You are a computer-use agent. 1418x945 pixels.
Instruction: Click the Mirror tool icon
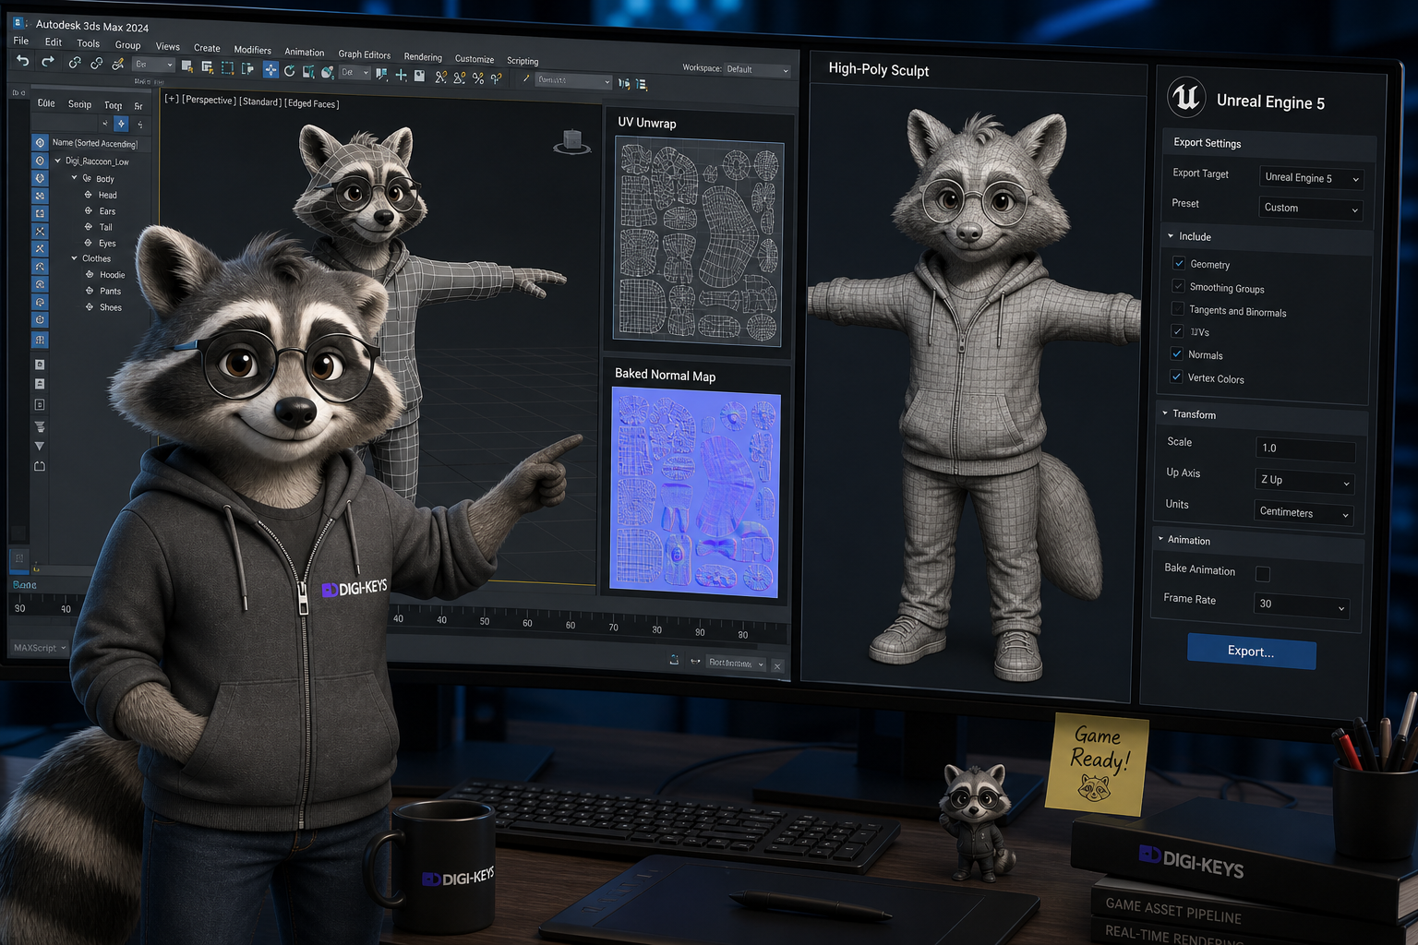[624, 83]
